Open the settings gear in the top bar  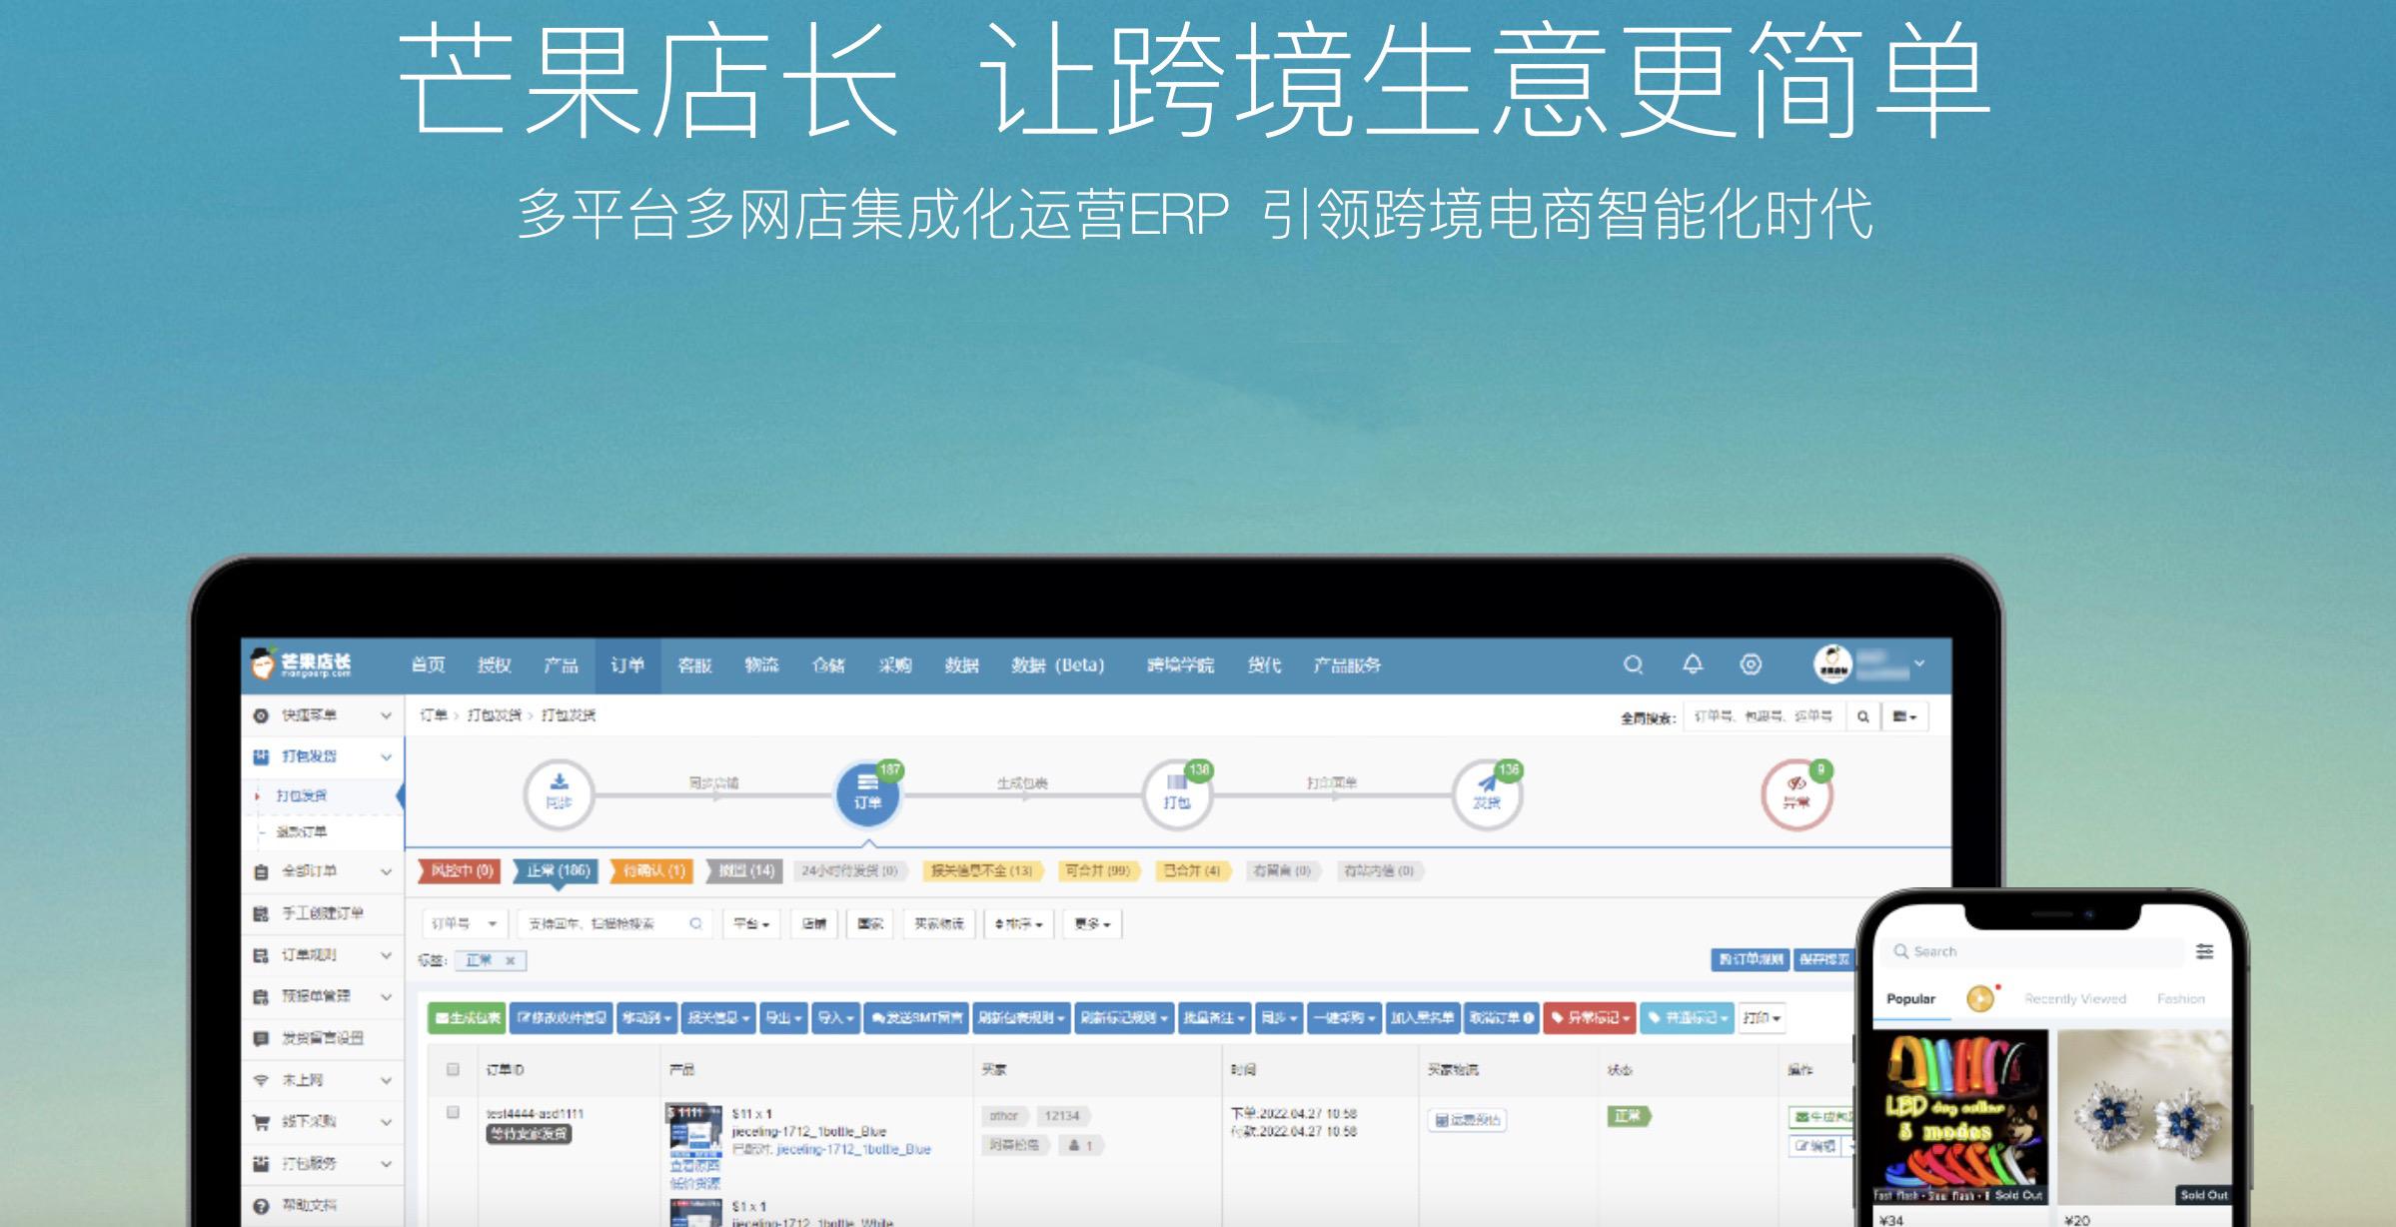1750,663
